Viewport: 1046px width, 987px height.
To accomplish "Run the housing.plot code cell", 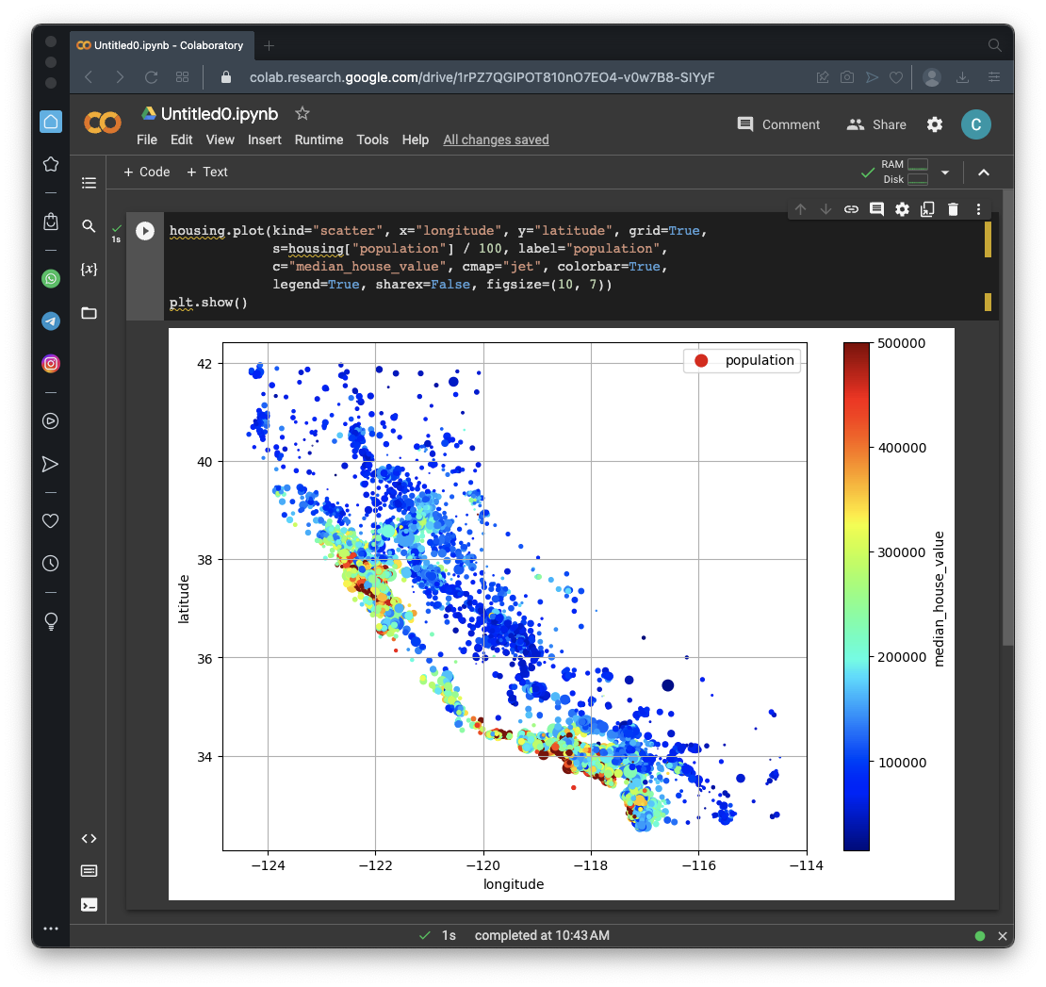I will point(145,231).
